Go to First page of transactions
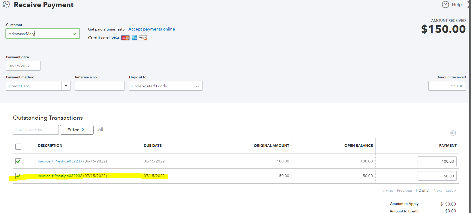 pyautogui.click(x=388, y=191)
